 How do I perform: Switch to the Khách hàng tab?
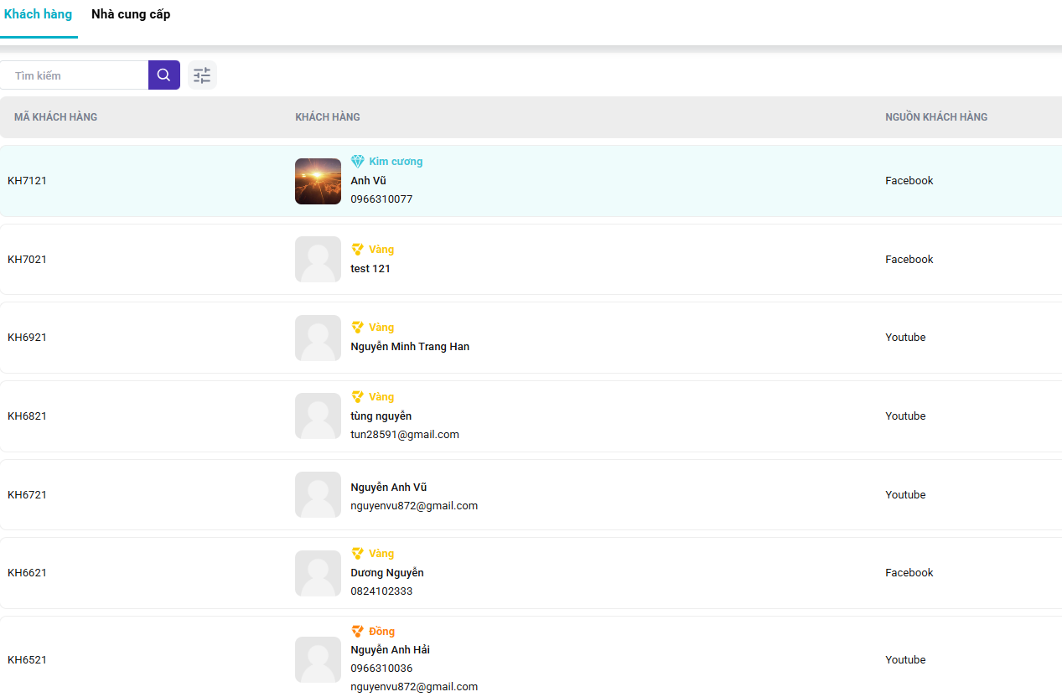pyautogui.click(x=38, y=14)
